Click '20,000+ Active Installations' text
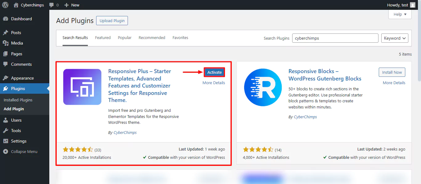The image size is (421, 184). pos(87,157)
